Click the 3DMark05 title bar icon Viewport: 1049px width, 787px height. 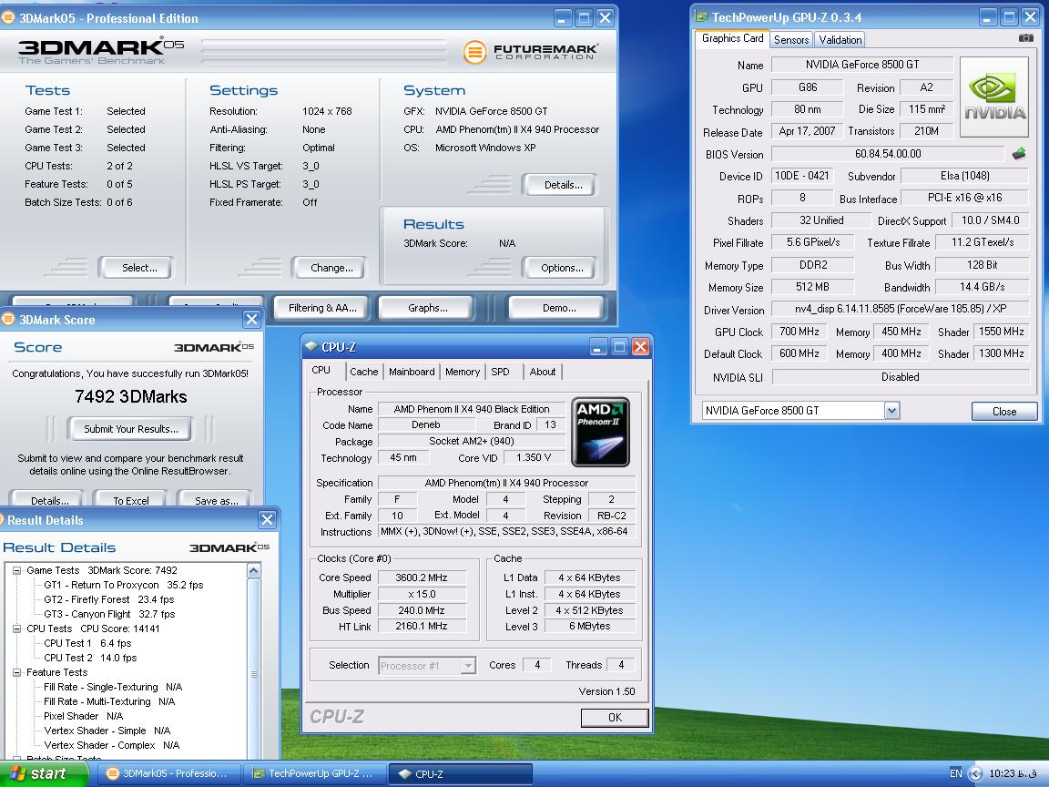click(x=8, y=18)
